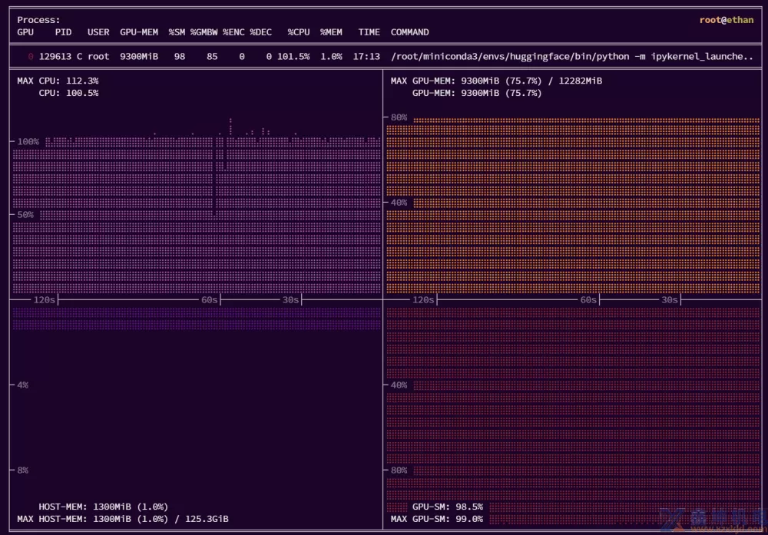
Task: Select the COMMAND column header
Action: [x=409, y=32]
